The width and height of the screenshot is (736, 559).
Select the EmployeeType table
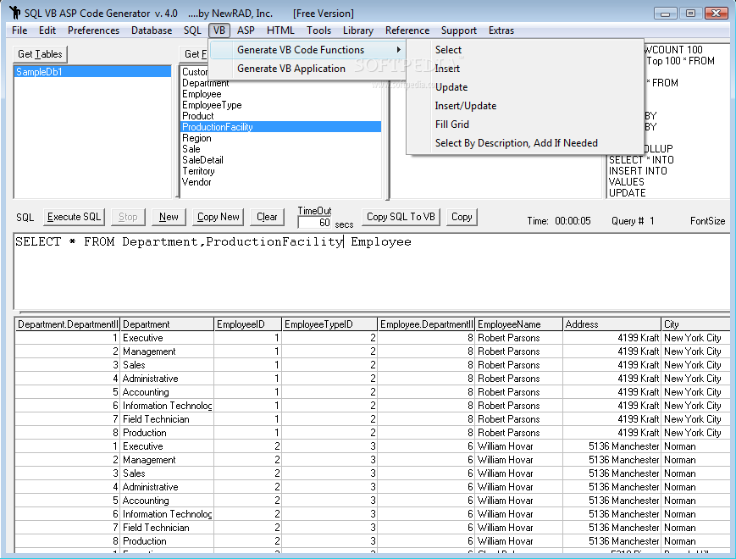(280, 105)
